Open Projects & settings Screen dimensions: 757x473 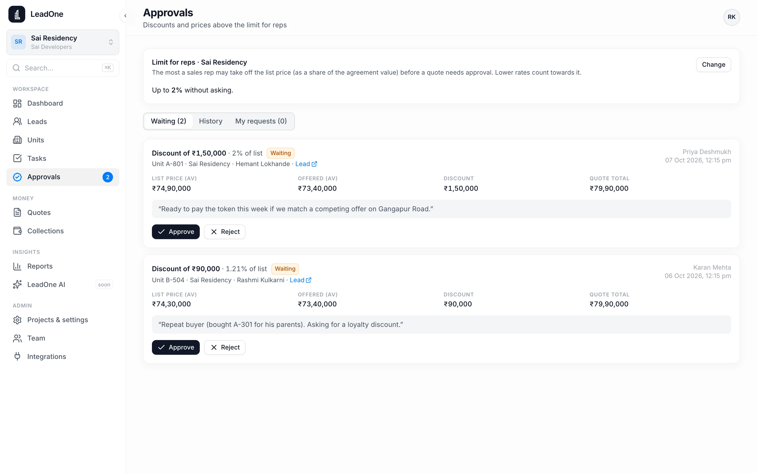(63, 320)
